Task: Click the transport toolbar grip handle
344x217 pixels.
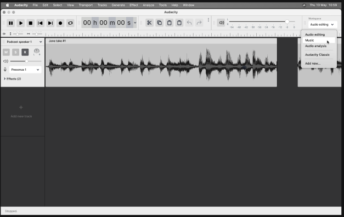Action: click(3, 23)
